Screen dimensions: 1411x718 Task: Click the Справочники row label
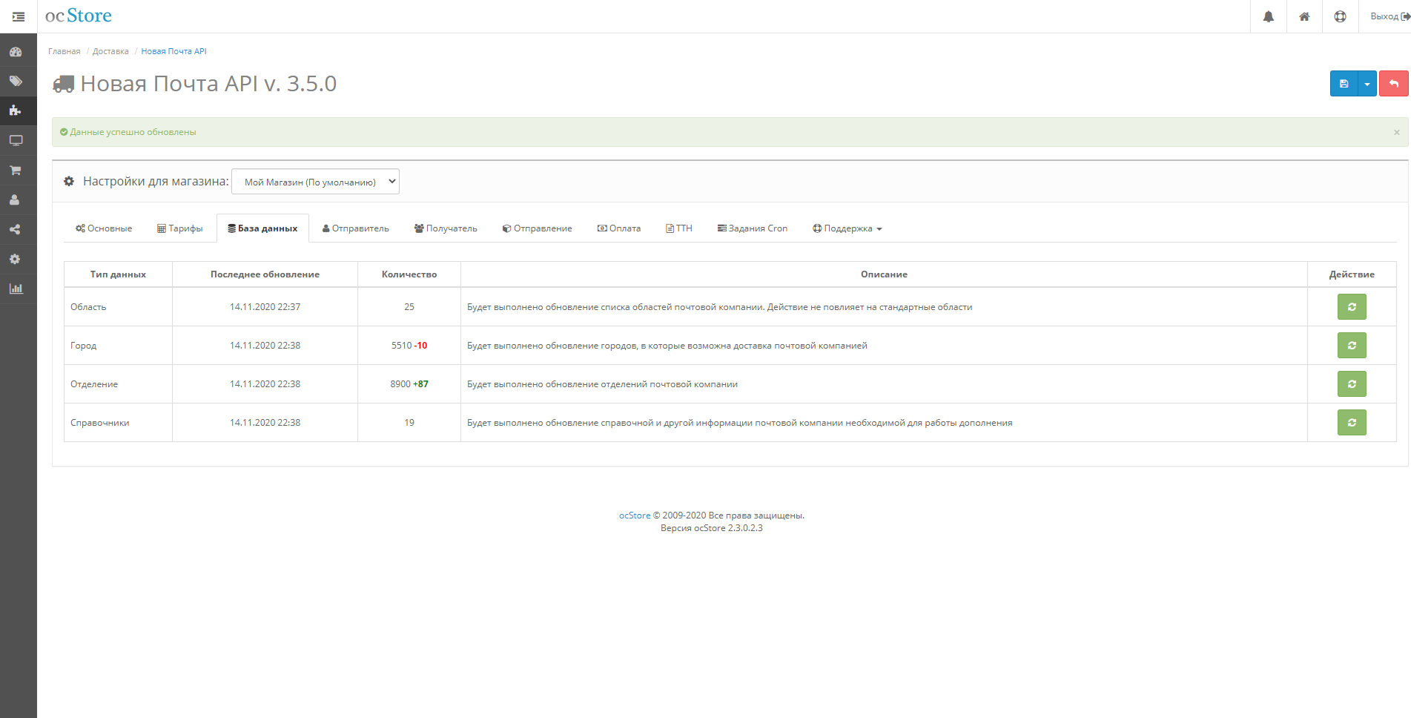pyautogui.click(x=100, y=423)
